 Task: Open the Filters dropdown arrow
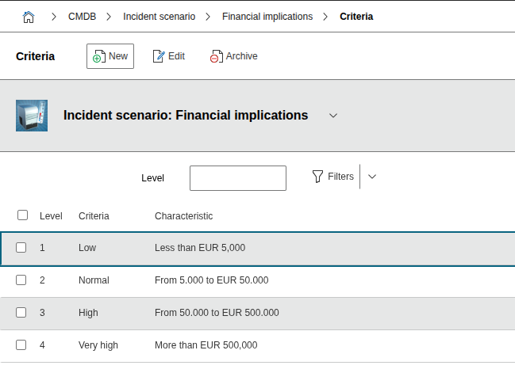[x=372, y=177]
